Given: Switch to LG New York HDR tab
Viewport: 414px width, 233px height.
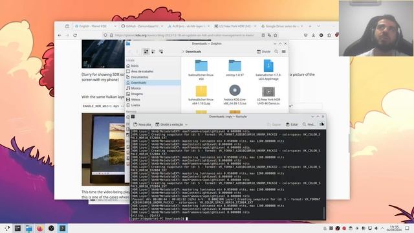Looking at the screenshot, I should click(235, 26).
